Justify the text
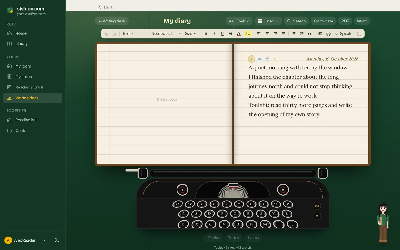This screenshot has height=250, width=400. 283,34
